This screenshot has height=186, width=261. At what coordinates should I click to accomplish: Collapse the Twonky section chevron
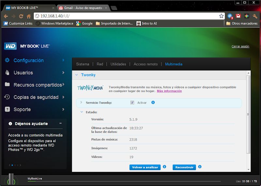click(x=76, y=75)
